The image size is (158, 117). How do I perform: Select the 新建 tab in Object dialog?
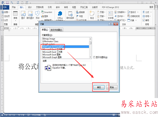(45, 30)
